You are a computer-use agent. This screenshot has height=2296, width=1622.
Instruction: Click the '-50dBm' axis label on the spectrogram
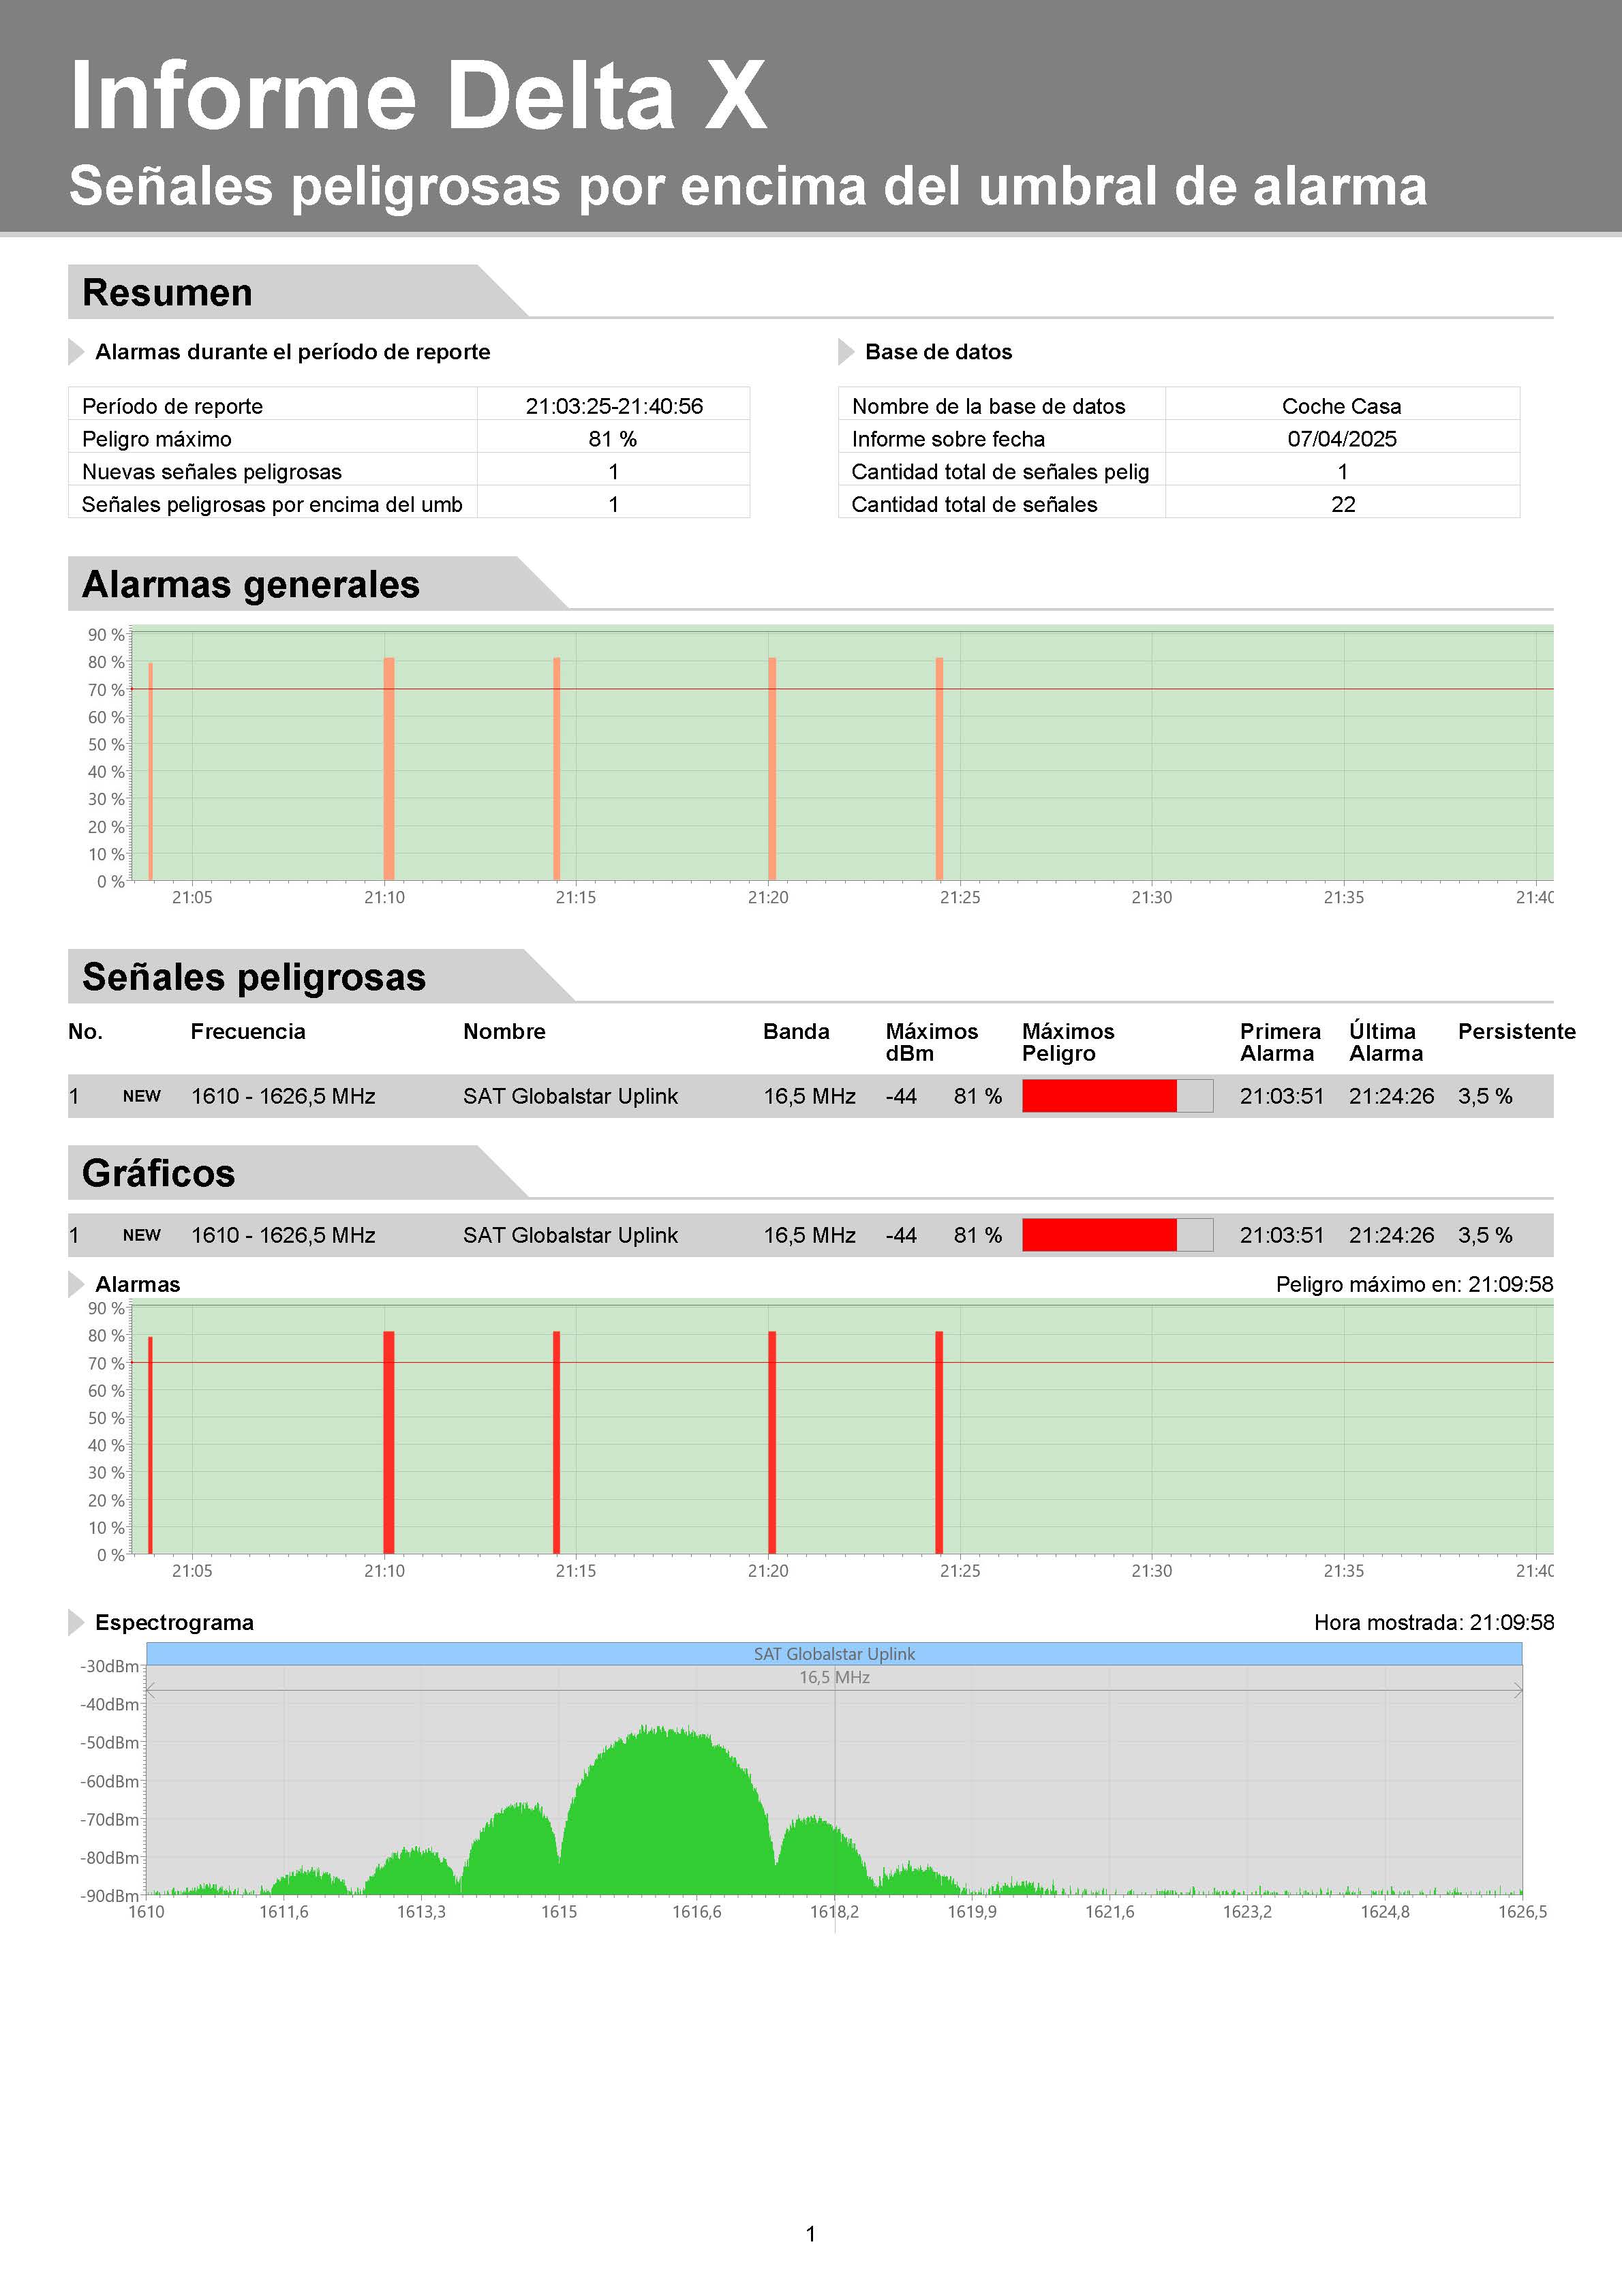coord(109,1742)
